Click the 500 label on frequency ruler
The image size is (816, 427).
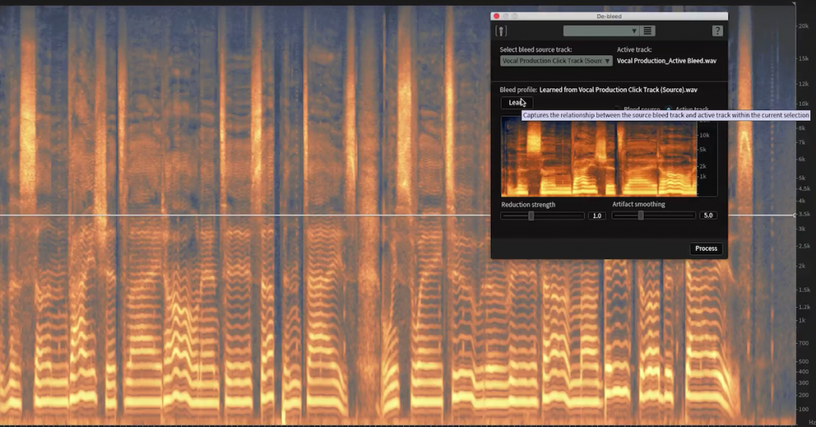coord(804,362)
